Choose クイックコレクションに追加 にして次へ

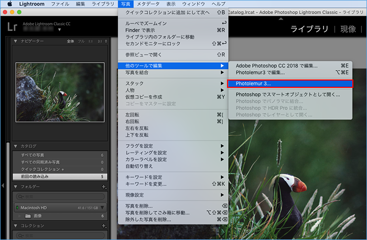point(173,13)
